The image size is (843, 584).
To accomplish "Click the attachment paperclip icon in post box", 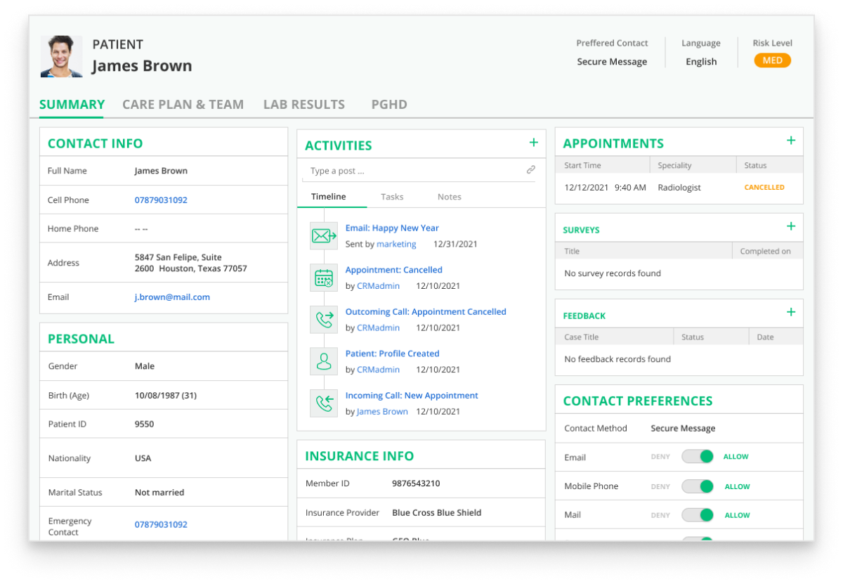I will click(530, 170).
